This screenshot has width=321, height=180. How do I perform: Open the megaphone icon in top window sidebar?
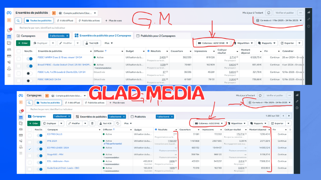click(9, 62)
